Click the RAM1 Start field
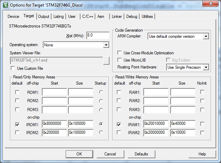This screenshot has height=163, width=221. (156, 92)
